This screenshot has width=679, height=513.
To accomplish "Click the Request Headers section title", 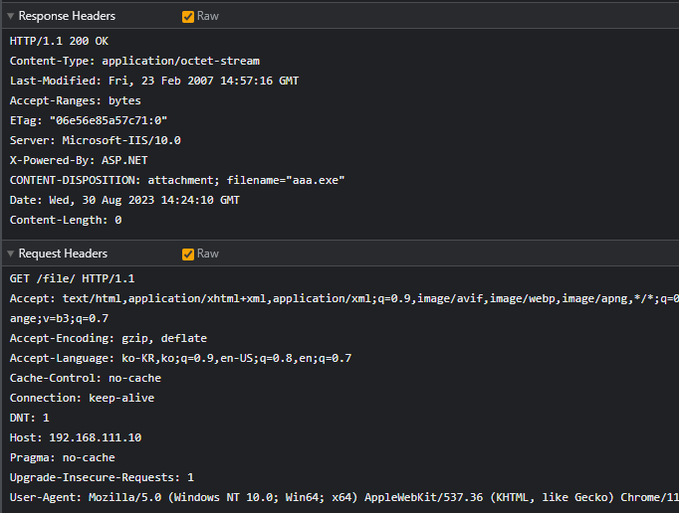I will tap(63, 254).
